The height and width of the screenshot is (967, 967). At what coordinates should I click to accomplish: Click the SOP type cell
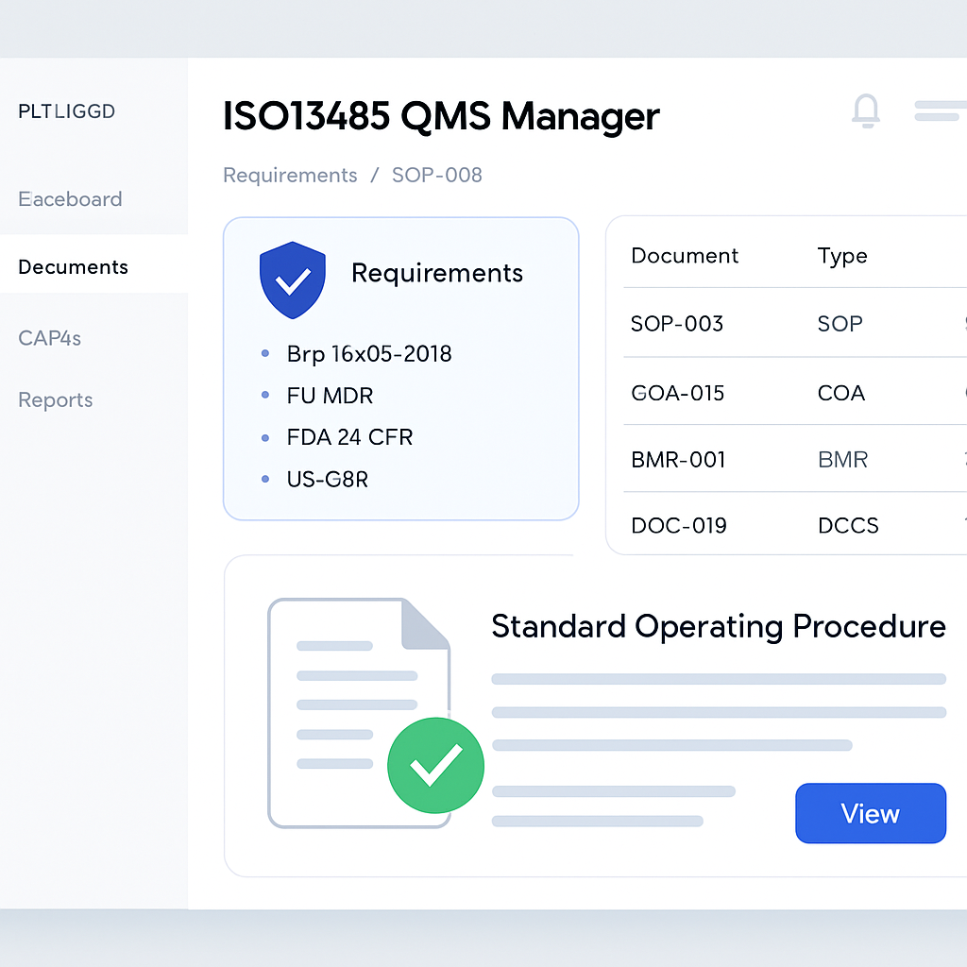(840, 324)
